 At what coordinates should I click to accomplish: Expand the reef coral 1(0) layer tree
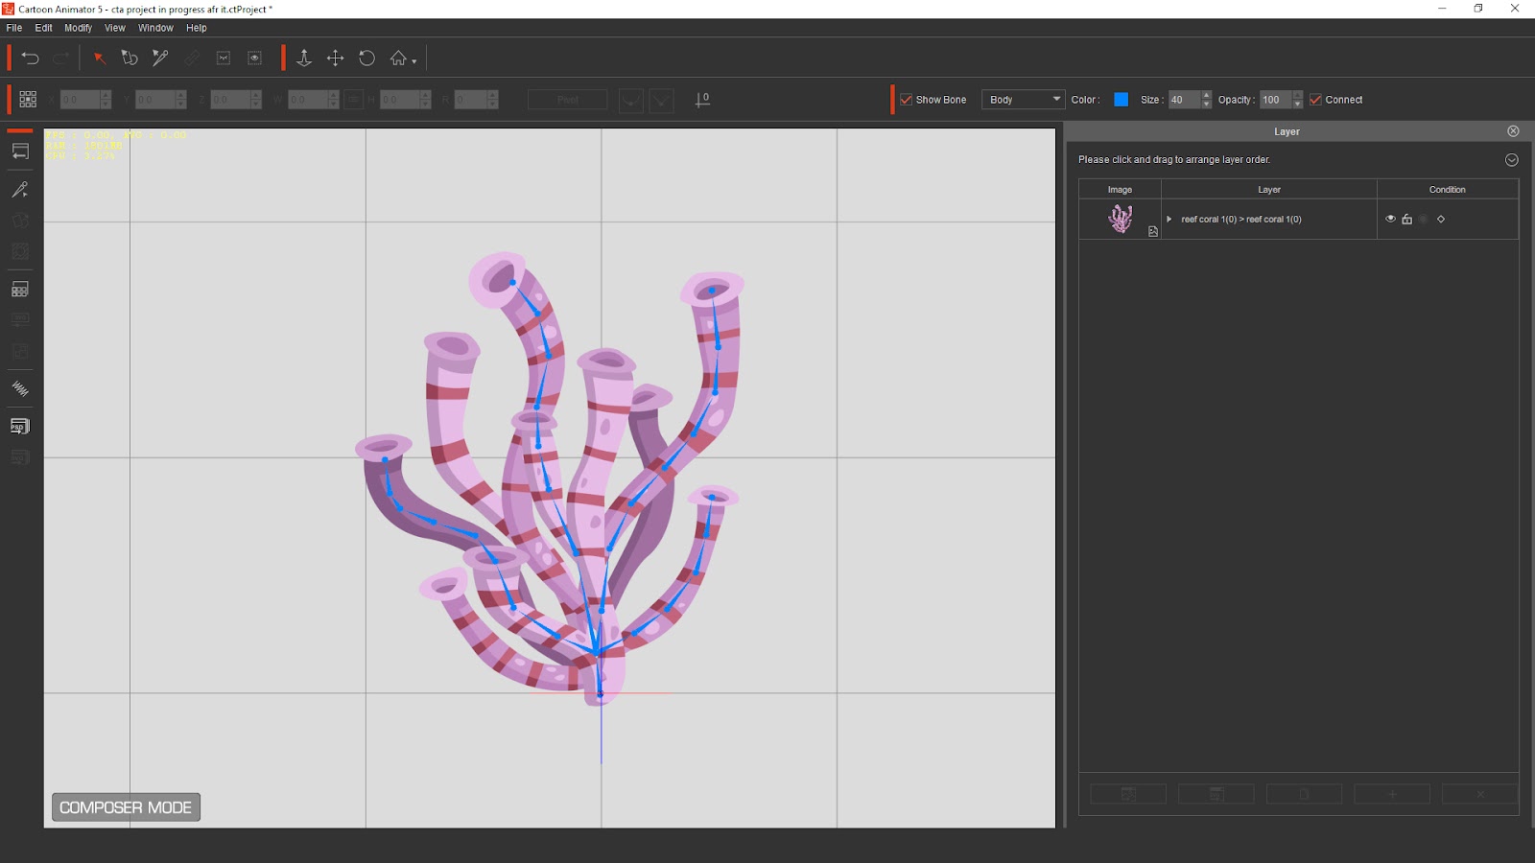coord(1169,219)
